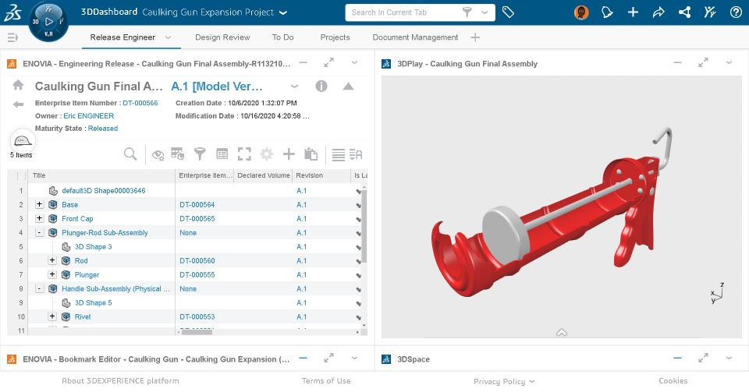Viewport: 749px width, 392px height.
Task: Click the tag icon in the top bar
Action: click(x=508, y=12)
